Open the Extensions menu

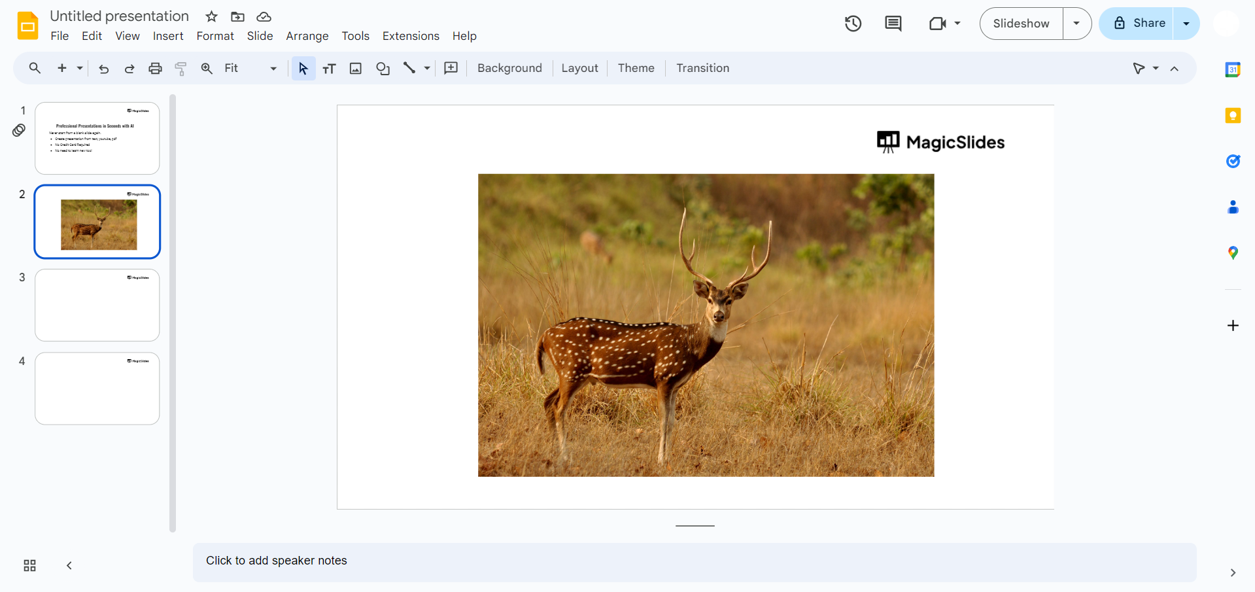(410, 36)
